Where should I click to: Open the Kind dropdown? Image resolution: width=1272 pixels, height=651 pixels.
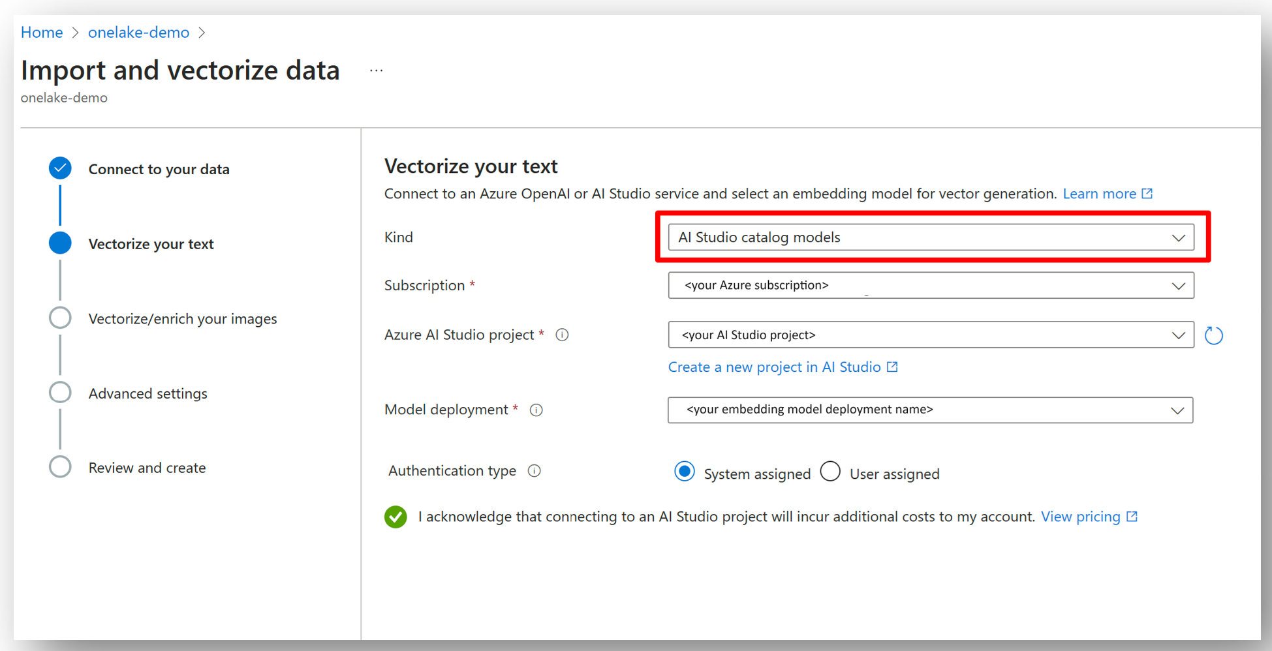tap(931, 237)
